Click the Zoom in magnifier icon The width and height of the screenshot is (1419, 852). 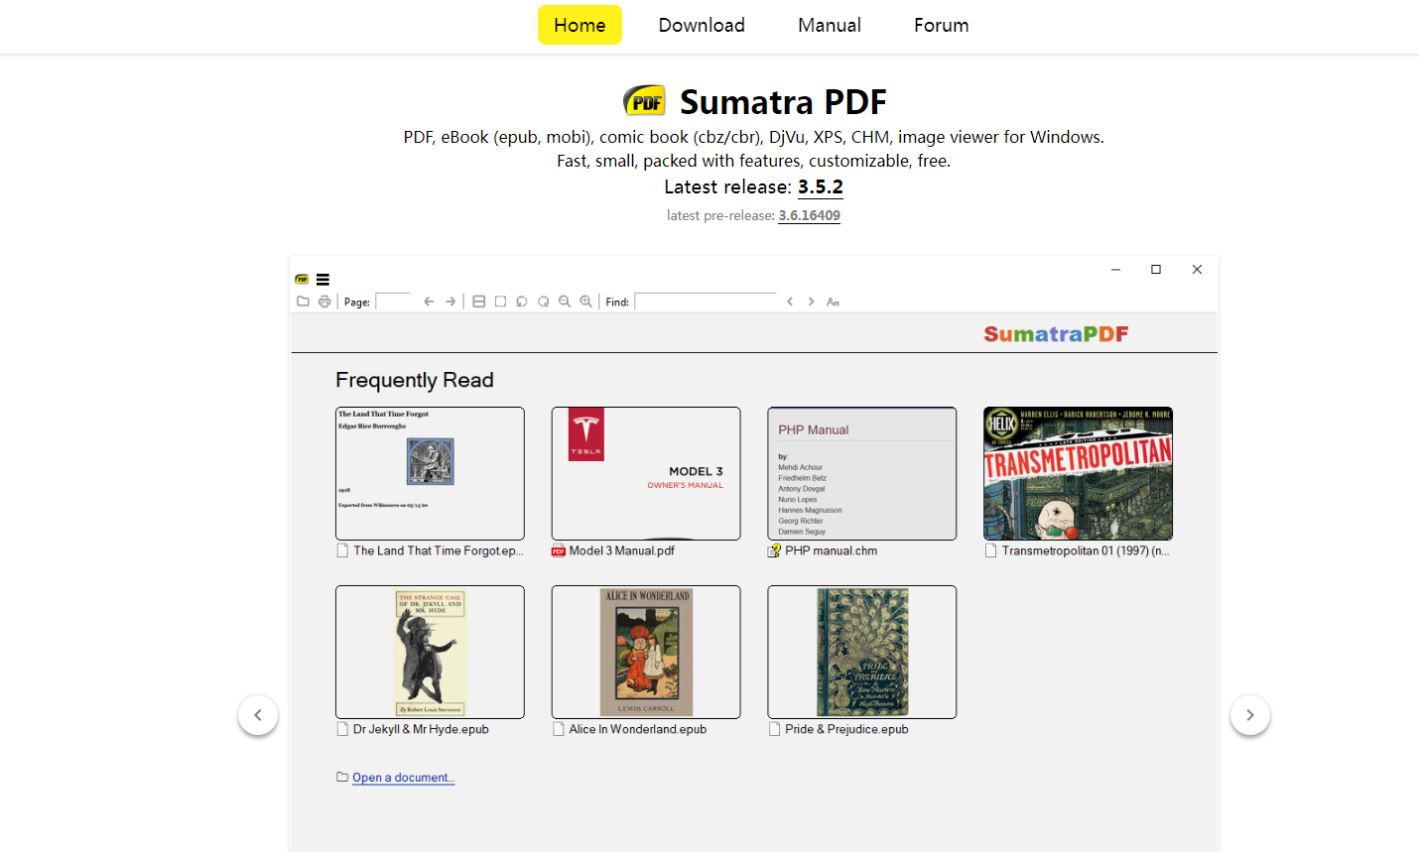586,302
